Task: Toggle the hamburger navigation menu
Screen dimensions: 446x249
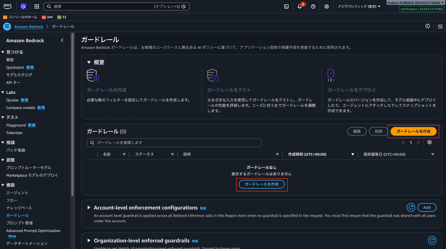Action: point(7,26)
